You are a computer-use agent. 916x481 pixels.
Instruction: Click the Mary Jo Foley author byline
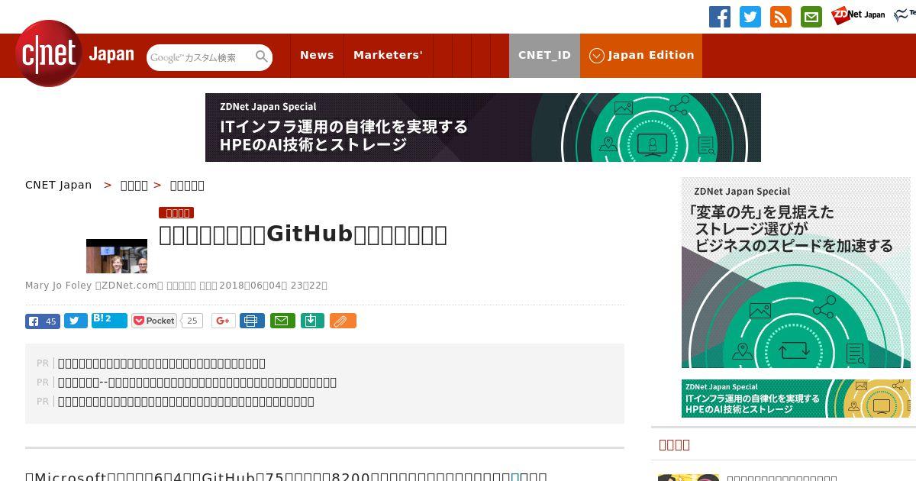coord(59,286)
